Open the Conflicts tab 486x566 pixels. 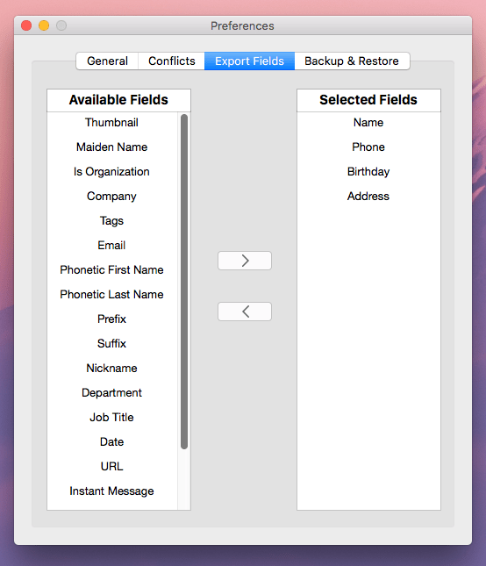(172, 61)
